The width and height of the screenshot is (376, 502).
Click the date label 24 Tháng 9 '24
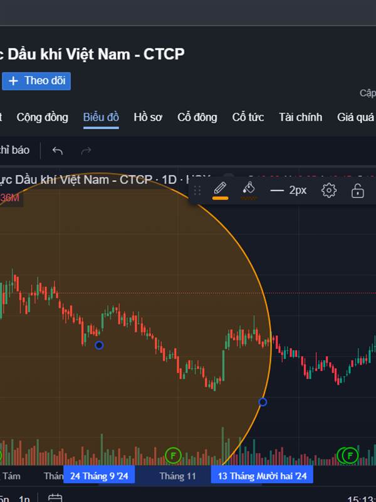(99, 476)
